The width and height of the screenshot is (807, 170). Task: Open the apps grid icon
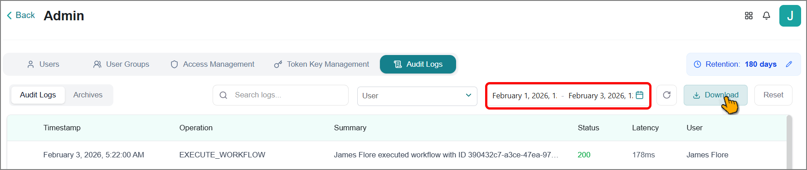pos(749,16)
